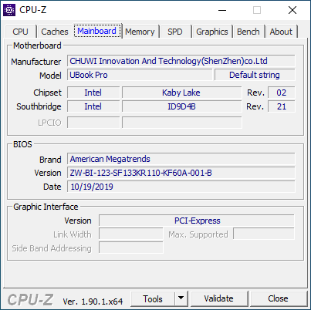Select the Model value UBook Pro
This screenshot has height=310, width=311.
140,75
